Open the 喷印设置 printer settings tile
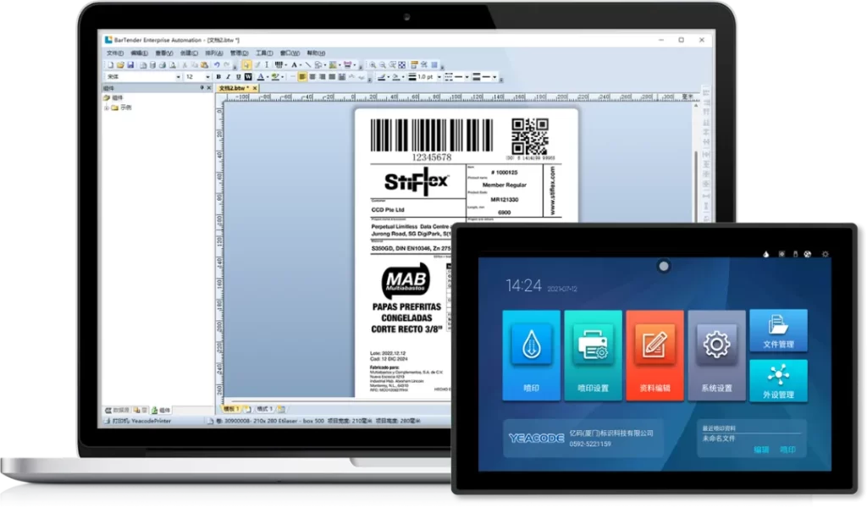 point(593,354)
